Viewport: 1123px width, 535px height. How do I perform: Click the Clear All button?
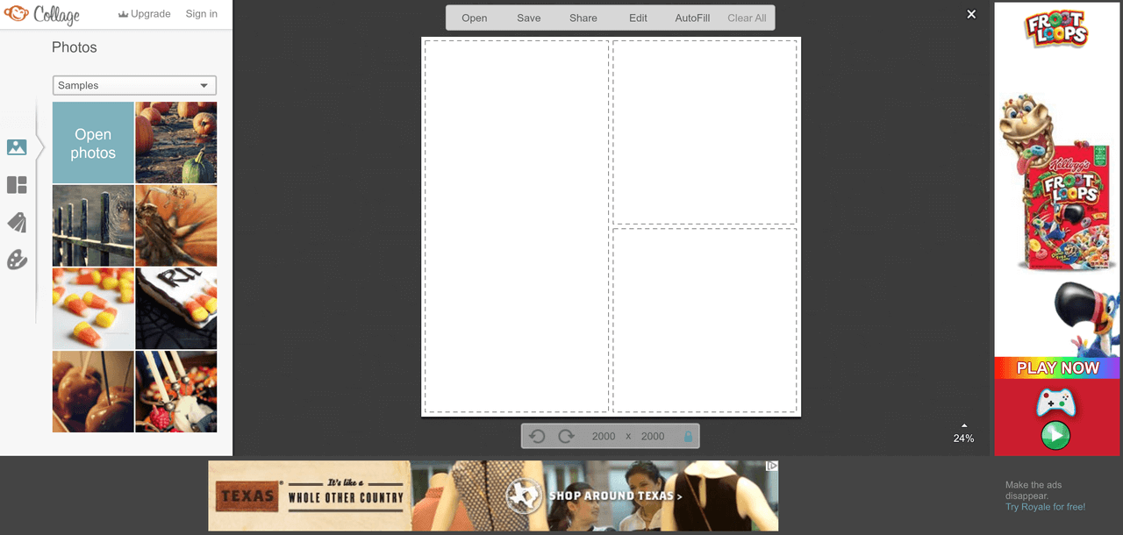747,18
